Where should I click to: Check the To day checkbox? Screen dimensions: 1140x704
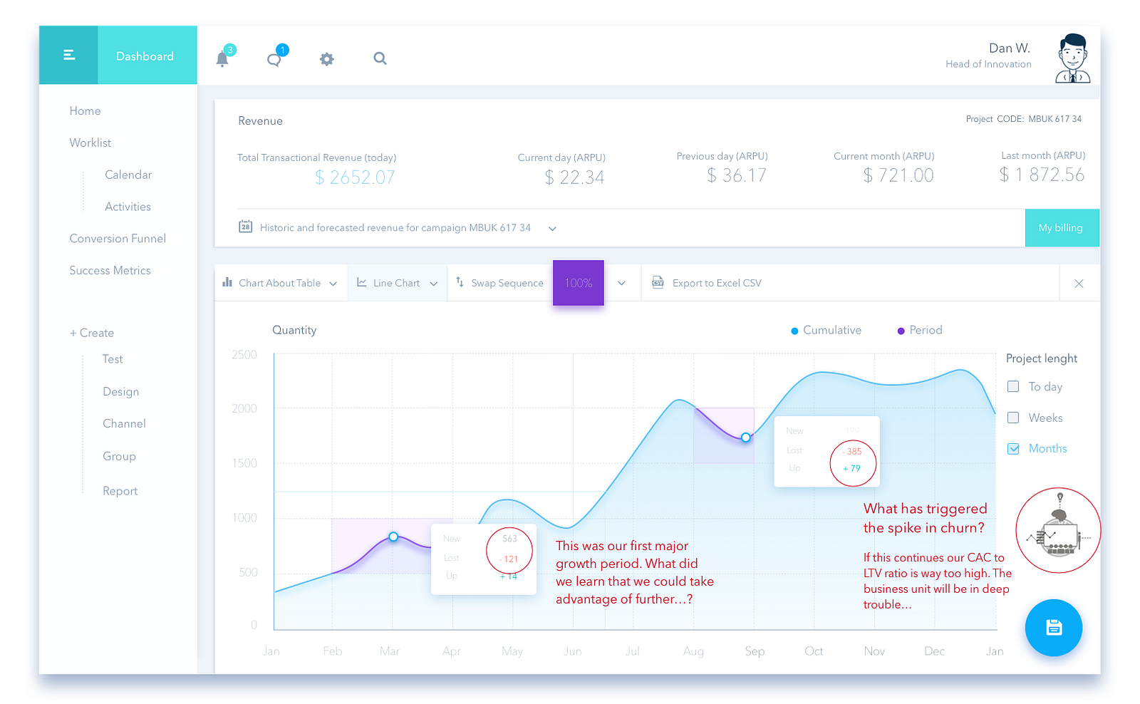click(x=1013, y=386)
